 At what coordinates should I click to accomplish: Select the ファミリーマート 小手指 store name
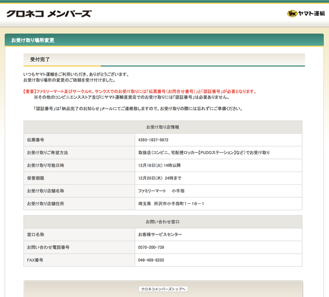[x=161, y=191]
